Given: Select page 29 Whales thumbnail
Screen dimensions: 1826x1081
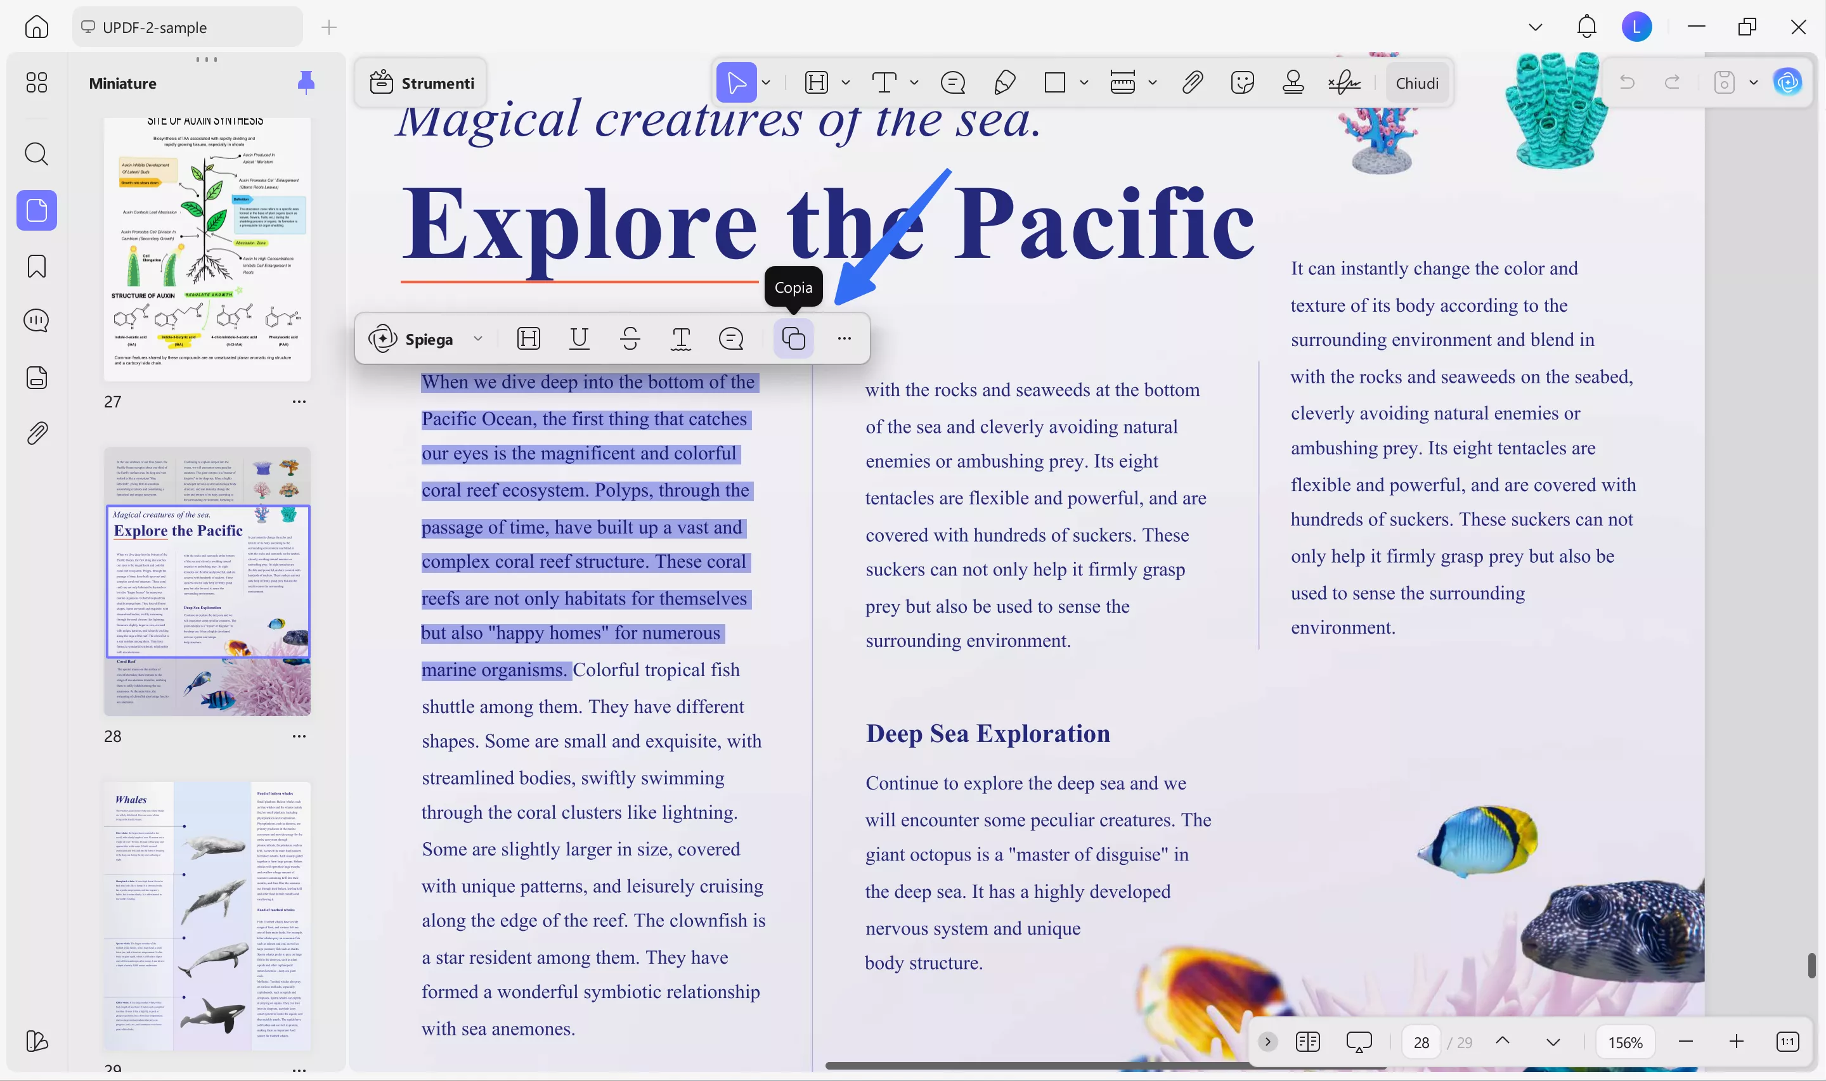Looking at the screenshot, I should (x=207, y=915).
